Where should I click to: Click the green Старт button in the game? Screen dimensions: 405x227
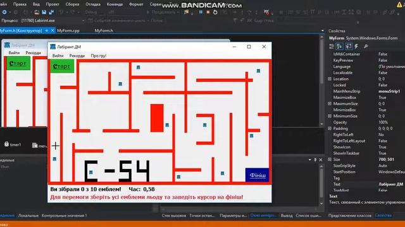coord(62,66)
